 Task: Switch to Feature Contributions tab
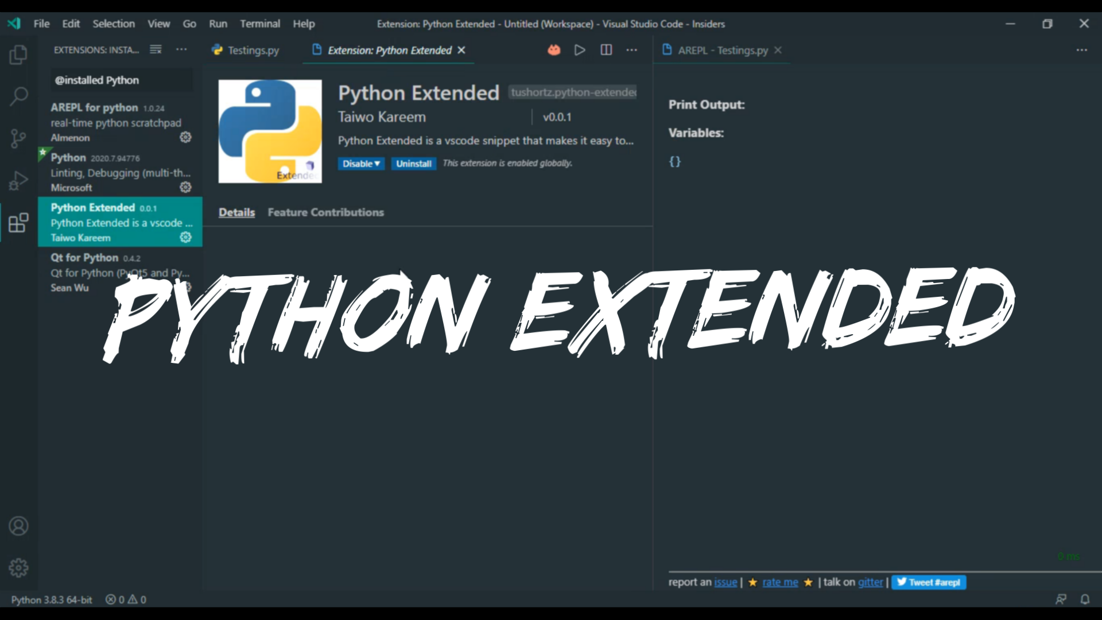325,212
